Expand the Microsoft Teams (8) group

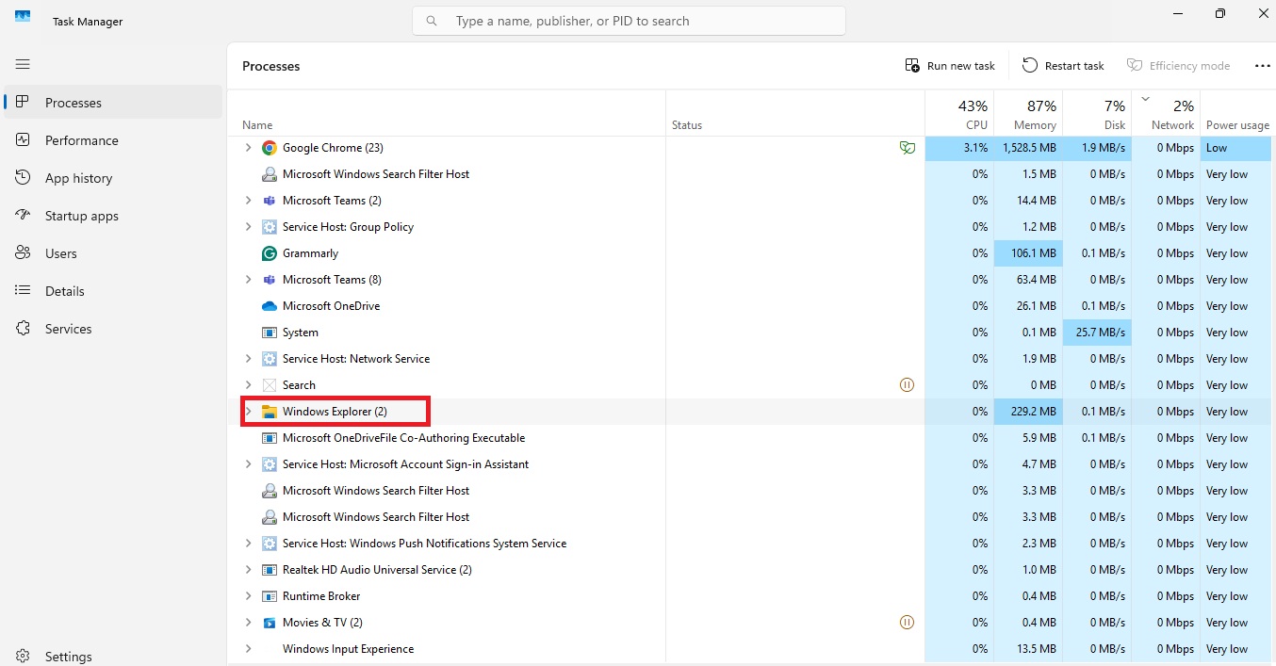(249, 280)
